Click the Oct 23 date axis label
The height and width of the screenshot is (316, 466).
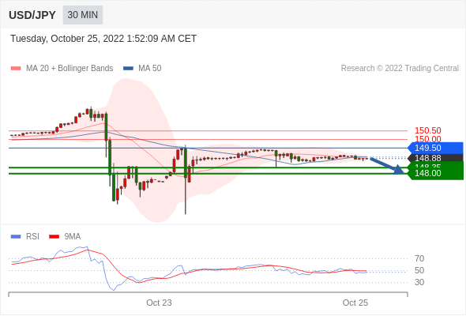(159, 303)
